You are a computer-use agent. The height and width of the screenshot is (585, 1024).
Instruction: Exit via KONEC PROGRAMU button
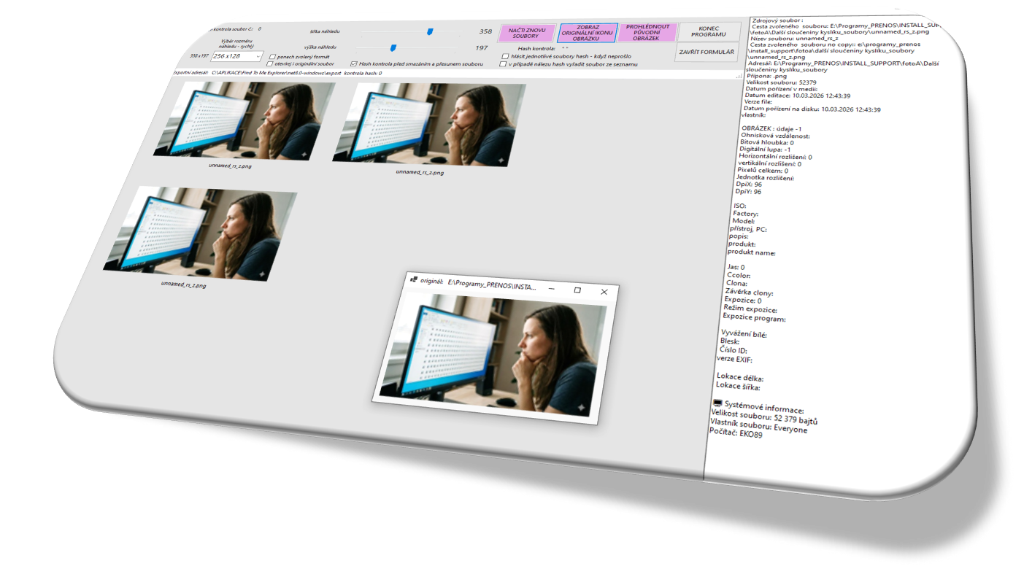pos(708,31)
